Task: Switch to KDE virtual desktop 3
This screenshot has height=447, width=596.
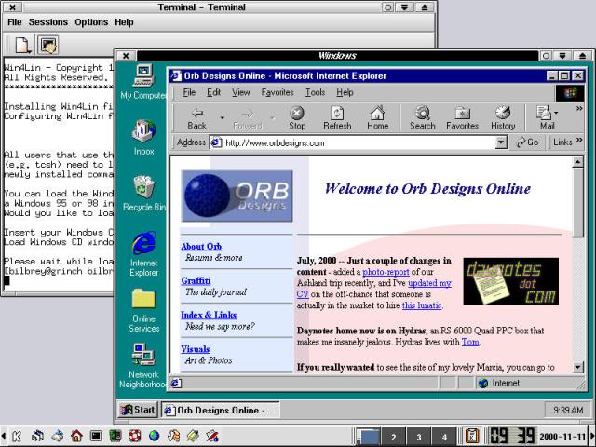Action: (419, 437)
